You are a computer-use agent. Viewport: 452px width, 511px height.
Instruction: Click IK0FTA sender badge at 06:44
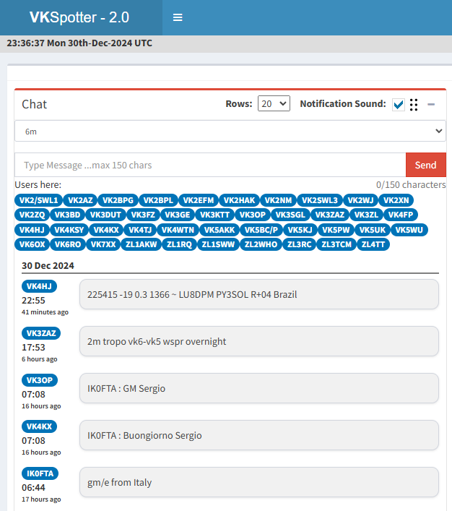click(x=40, y=473)
